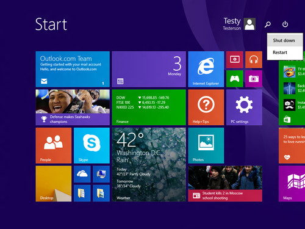Open the OneDrive cloud tile
Screen dimensions: 305x229
82,174
